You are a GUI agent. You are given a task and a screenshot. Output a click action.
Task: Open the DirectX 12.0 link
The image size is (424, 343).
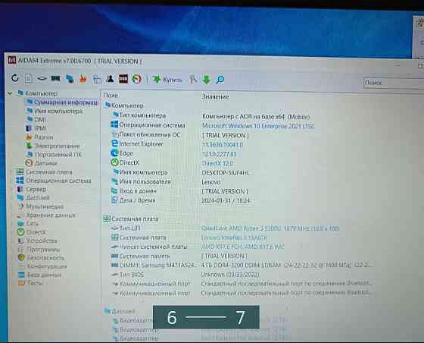click(x=217, y=163)
